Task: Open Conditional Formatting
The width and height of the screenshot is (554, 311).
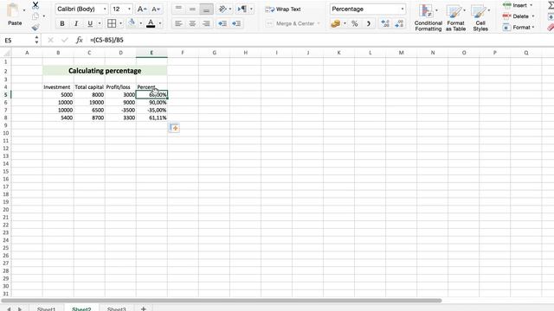Action: (x=428, y=17)
